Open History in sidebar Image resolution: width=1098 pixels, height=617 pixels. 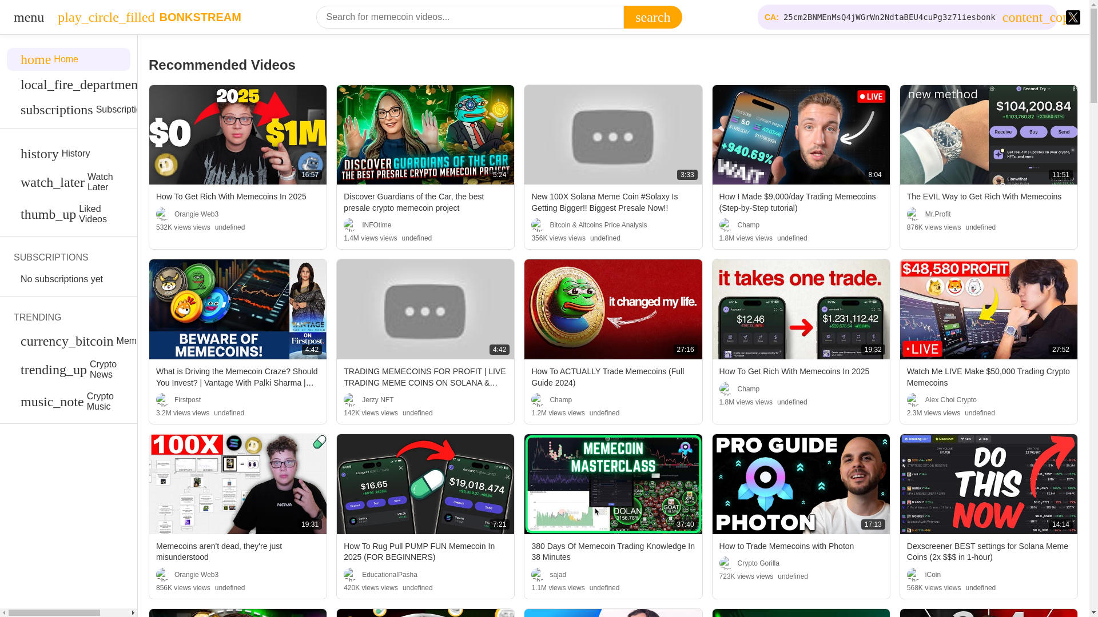pos(69,154)
